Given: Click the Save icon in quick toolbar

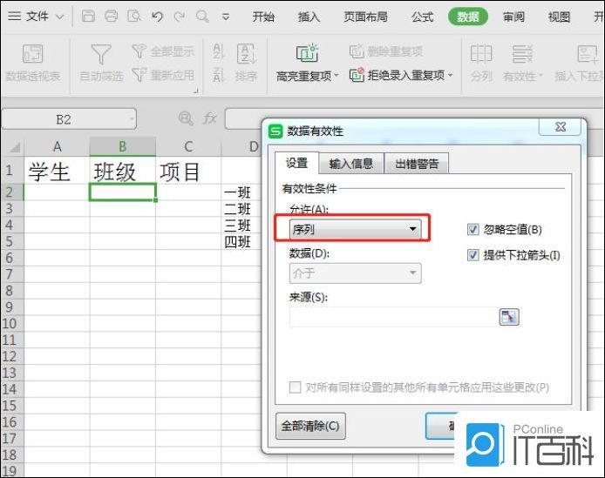Looking at the screenshot, I should 88,17.
